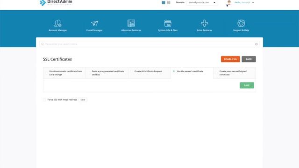299x168 pixels.
Task: Open Advanced Features section
Action: (131, 26)
